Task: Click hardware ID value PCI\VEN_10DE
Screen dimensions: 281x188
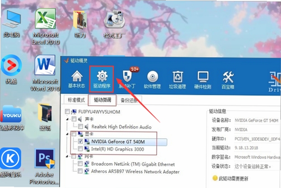Action: pos(257,139)
